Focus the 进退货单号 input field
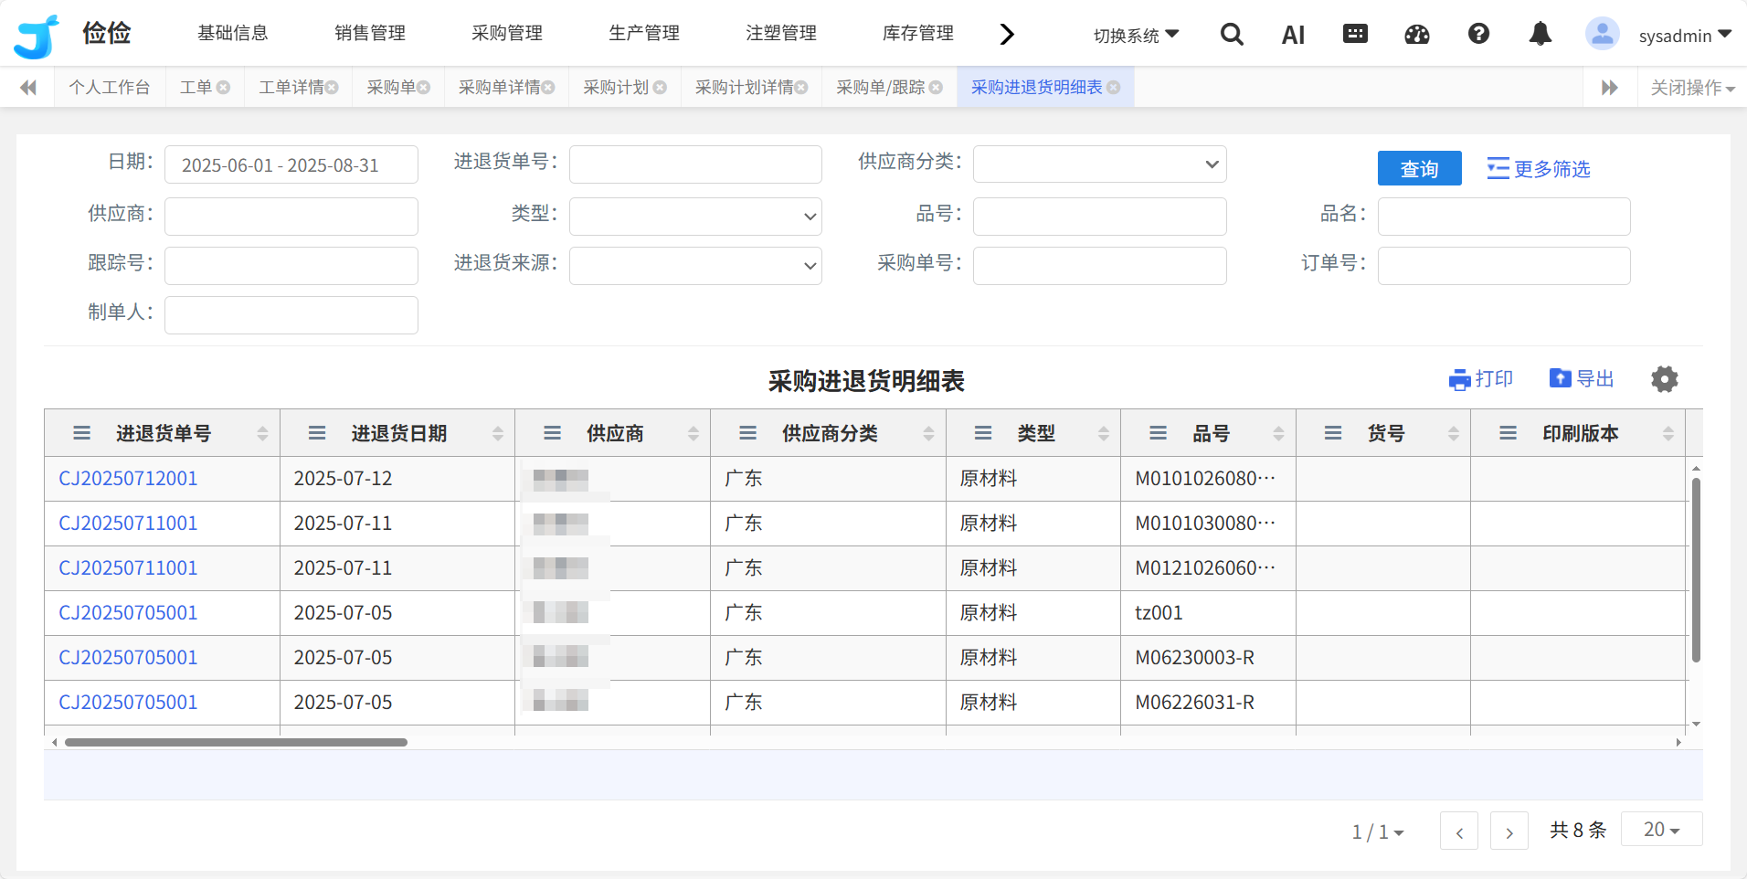The image size is (1747, 879). coord(695,164)
